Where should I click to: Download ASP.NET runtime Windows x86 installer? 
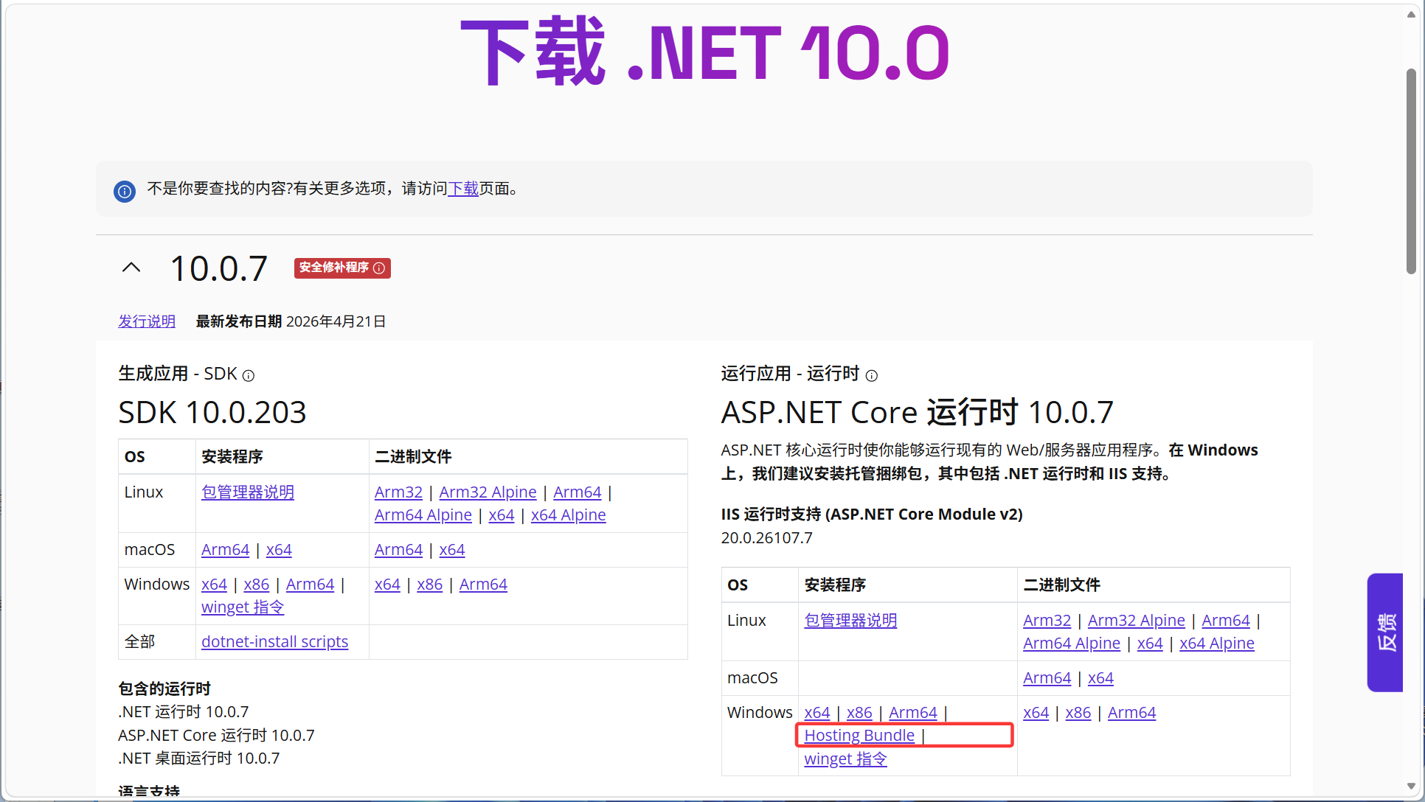(859, 712)
